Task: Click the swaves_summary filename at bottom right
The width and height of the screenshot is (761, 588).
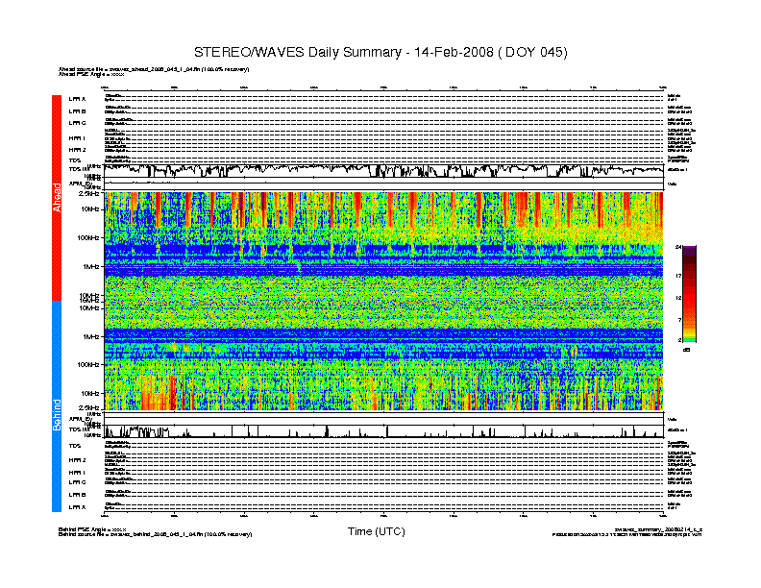Action: [x=658, y=529]
